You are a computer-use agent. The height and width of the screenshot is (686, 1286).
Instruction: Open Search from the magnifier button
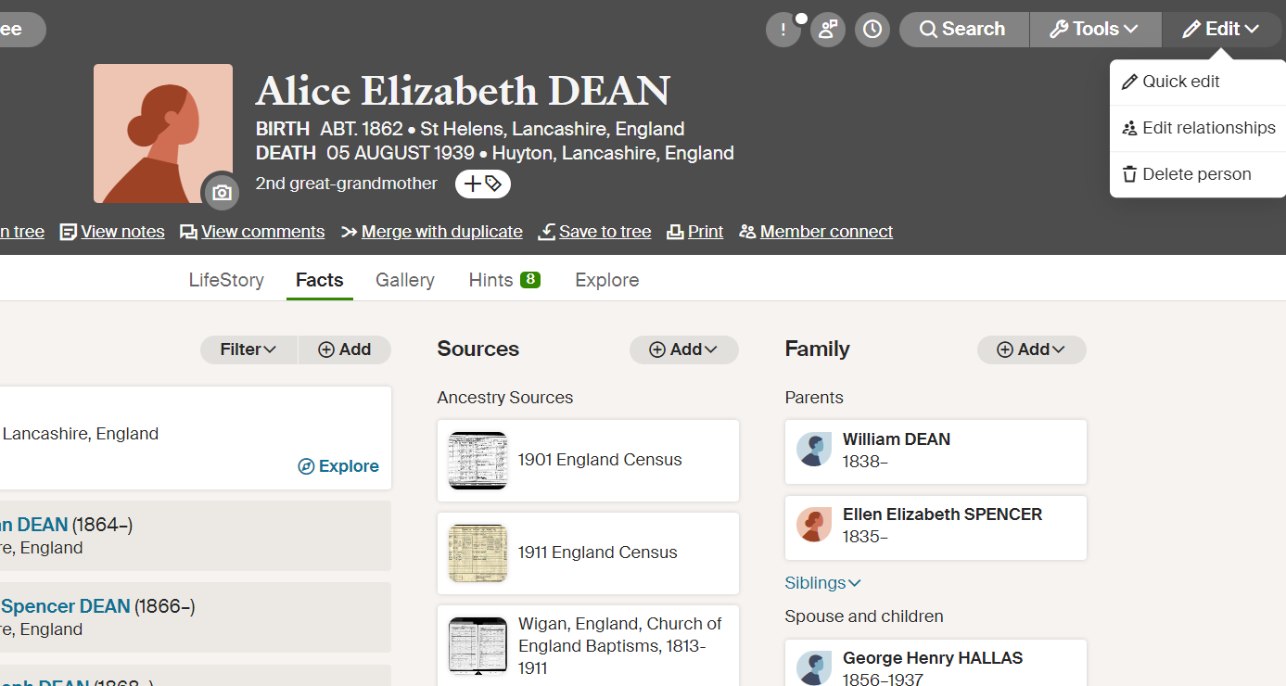point(963,29)
